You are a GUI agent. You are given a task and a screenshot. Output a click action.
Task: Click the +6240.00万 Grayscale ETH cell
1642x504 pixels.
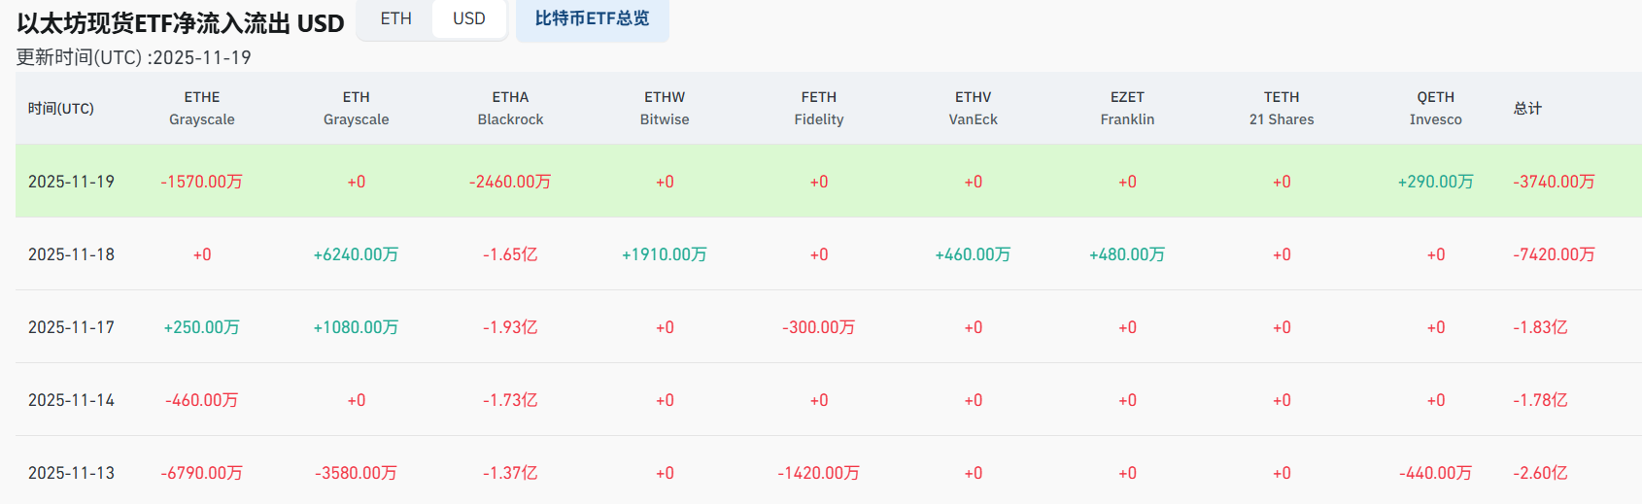click(x=356, y=254)
